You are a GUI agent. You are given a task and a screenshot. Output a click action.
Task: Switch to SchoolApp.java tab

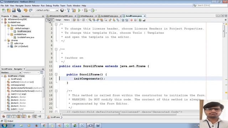pyautogui.click(x=87, y=16)
